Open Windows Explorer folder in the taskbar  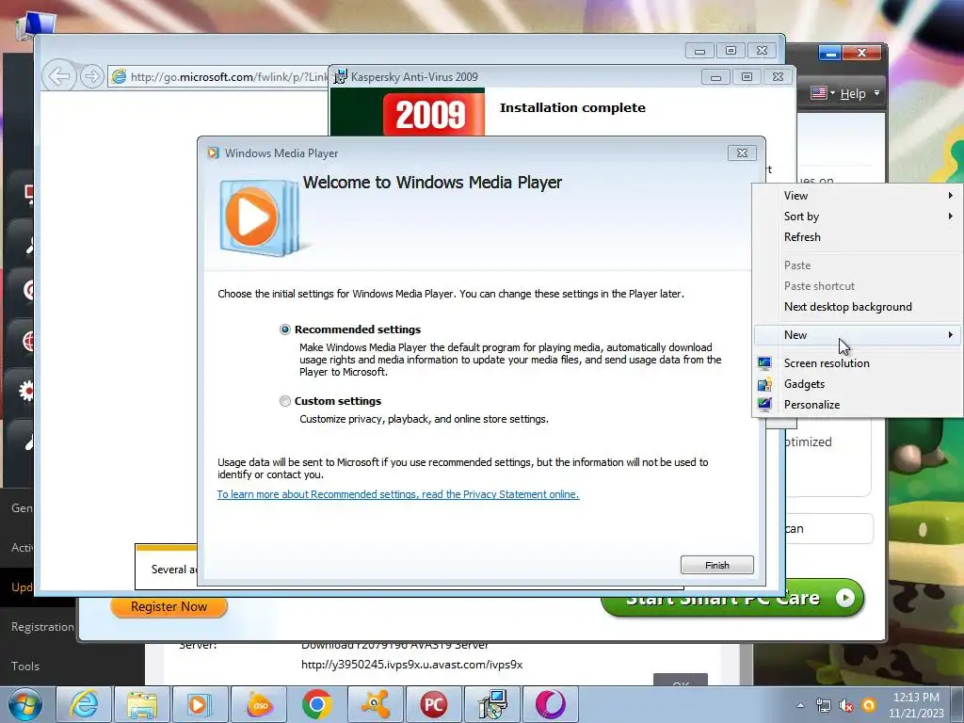coord(142,704)
